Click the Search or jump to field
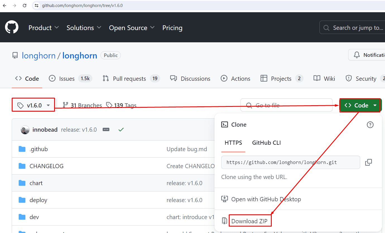The width and height of the screenshot is (385, 233). tap(352, 28)
